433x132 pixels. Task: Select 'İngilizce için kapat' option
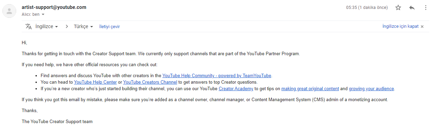tap(400, 26)
